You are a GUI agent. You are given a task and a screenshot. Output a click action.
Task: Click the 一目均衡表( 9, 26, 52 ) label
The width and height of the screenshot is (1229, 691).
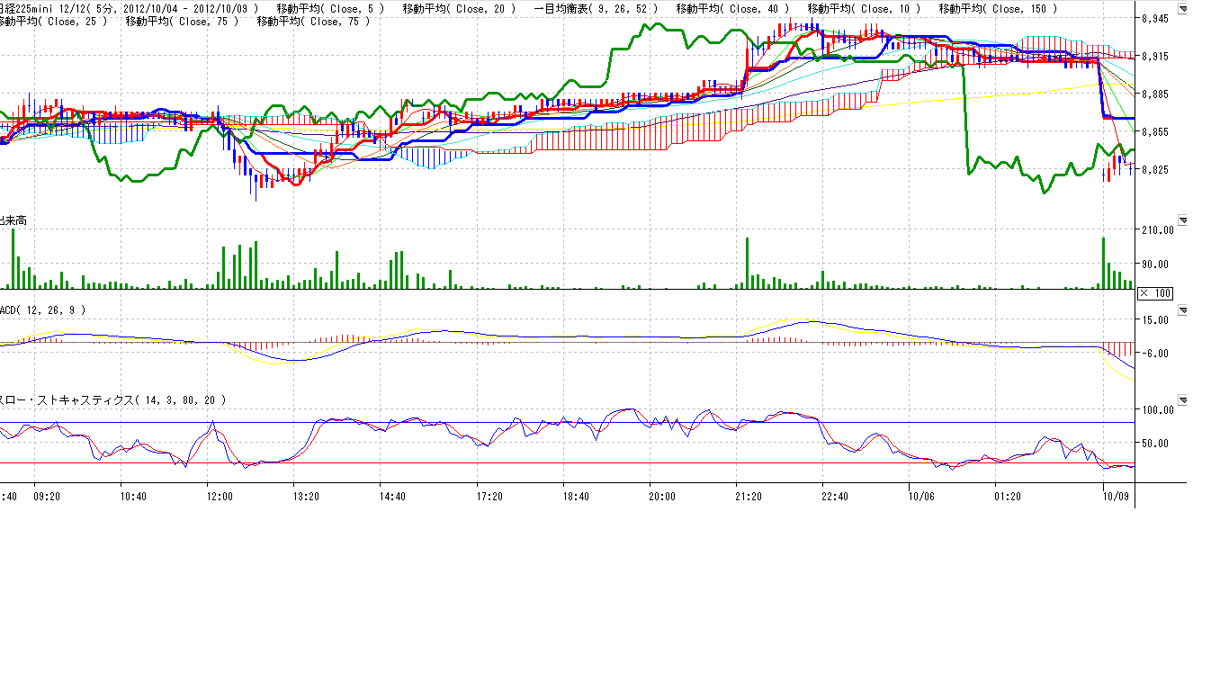coord(596,9)
